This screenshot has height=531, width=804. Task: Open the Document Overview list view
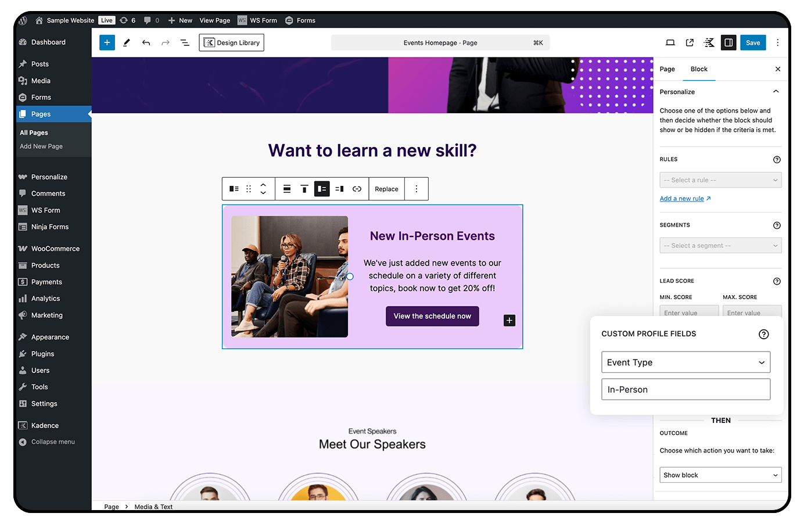coord(185,42)
